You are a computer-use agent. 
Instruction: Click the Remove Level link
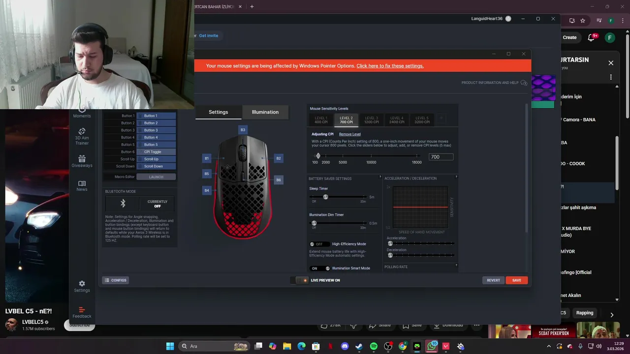click(x=350, y=134)
